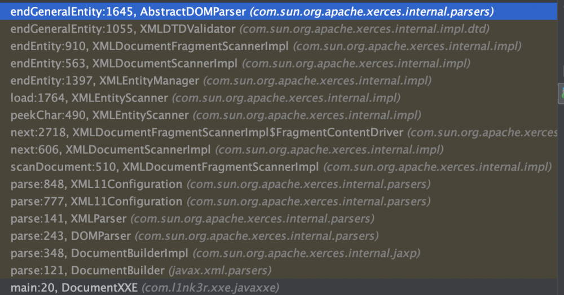Screen dimensions: 564x295
Task: Choose next:606 XMLDocumentScannerImpl frame
Action: pos(110,150)
